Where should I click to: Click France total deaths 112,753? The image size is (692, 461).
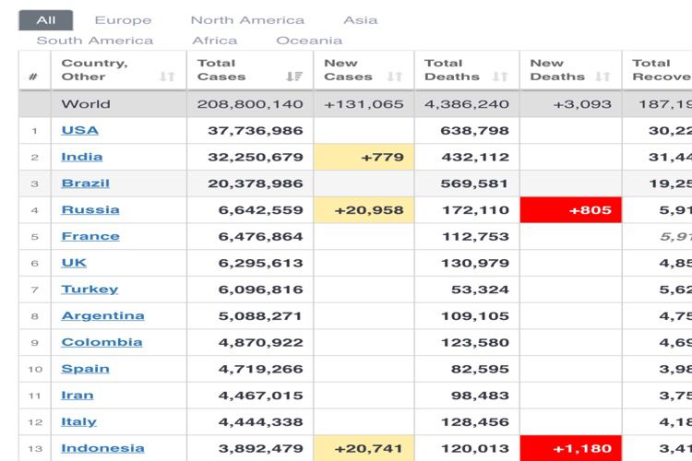[x=476, y=236]
